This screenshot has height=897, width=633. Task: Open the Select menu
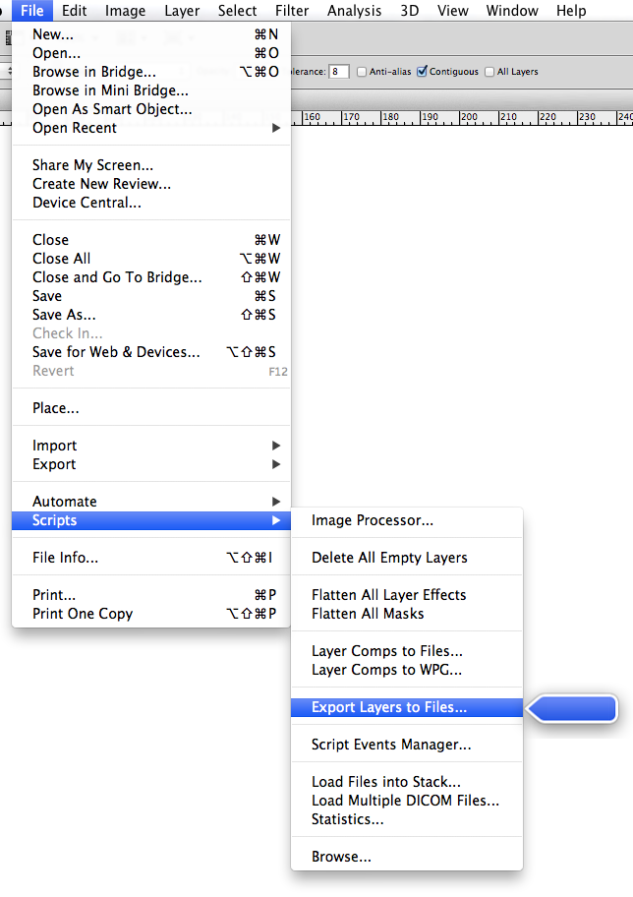click(x=237, y=10)
